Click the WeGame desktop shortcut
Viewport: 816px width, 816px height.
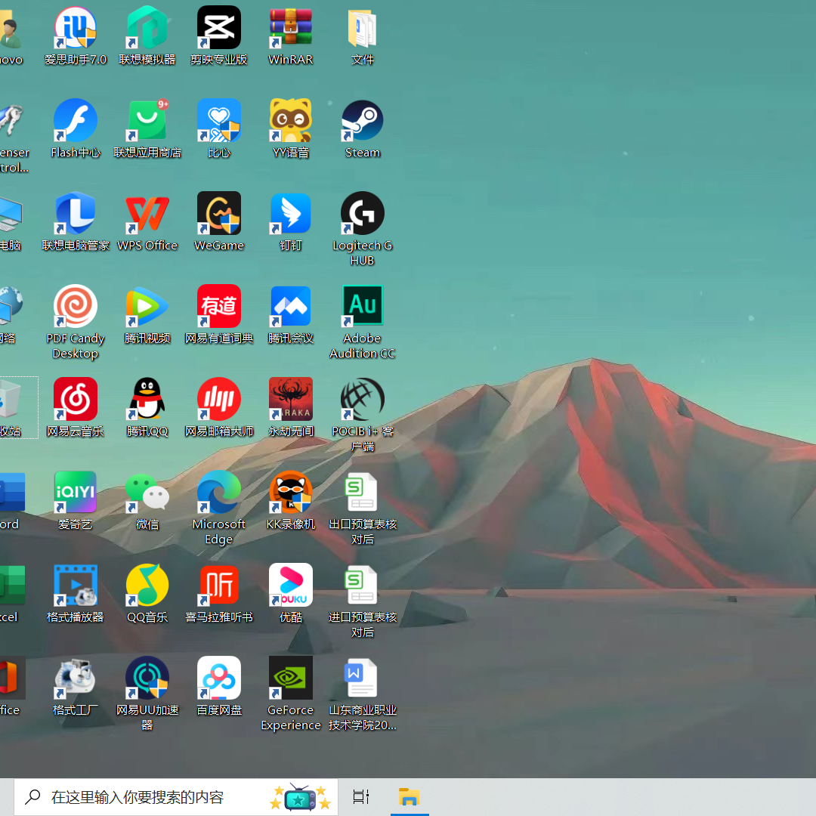pos(219,215)
